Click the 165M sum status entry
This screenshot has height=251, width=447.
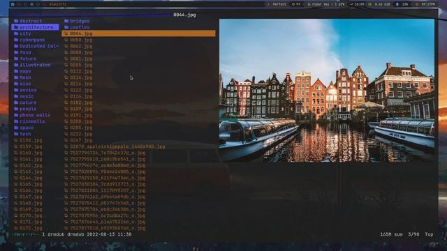[391, 234]
